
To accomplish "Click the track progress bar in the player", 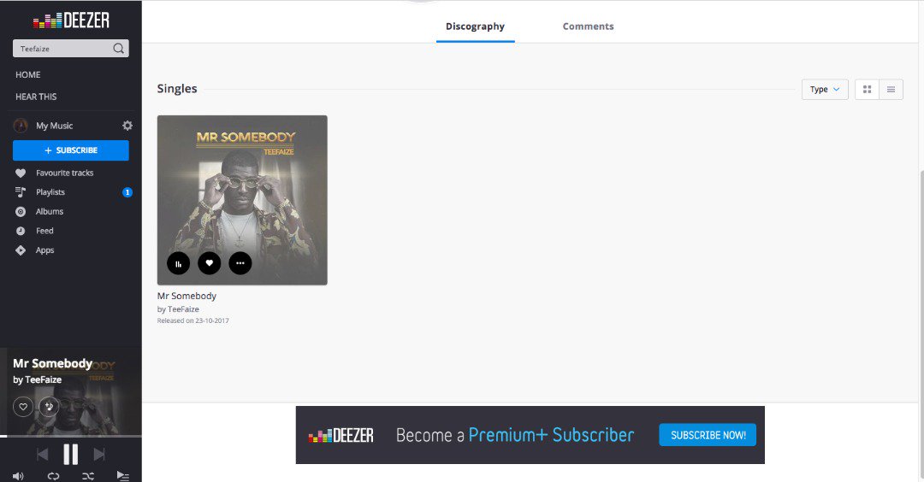I will pyautogui.click(x=71, y=436).
